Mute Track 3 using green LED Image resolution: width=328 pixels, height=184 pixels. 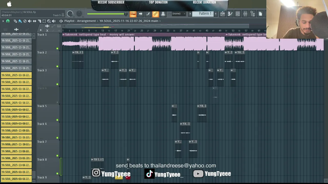coord(57,84)
